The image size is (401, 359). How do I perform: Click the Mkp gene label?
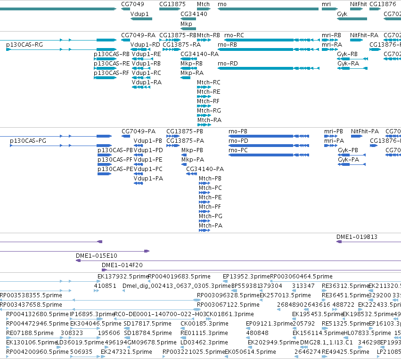[x=186, y=24]
